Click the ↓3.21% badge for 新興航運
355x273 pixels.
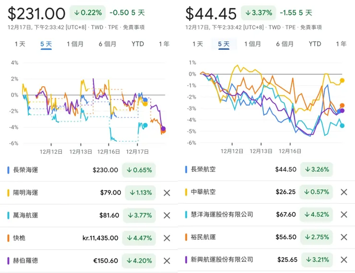click(x=317, y=260)
